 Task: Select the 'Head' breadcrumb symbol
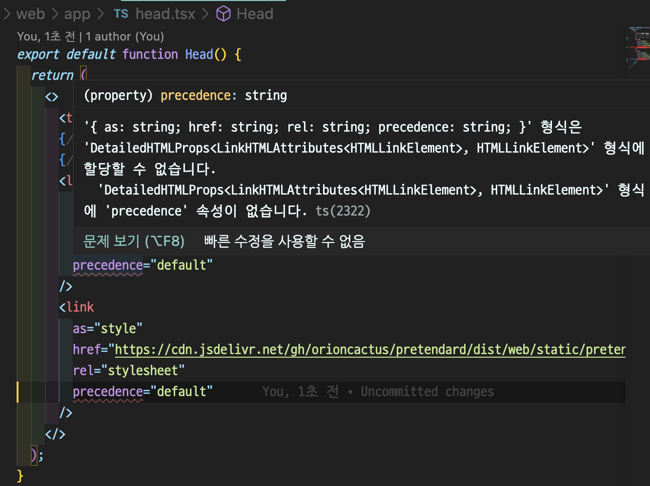tap(255, 14)
